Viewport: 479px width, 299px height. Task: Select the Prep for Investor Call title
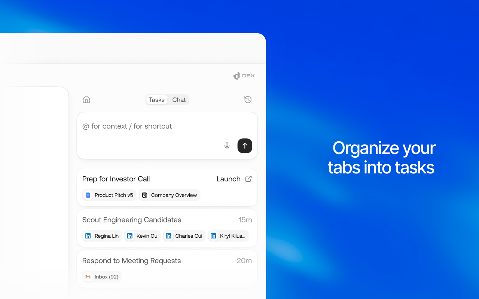[116, 179]
